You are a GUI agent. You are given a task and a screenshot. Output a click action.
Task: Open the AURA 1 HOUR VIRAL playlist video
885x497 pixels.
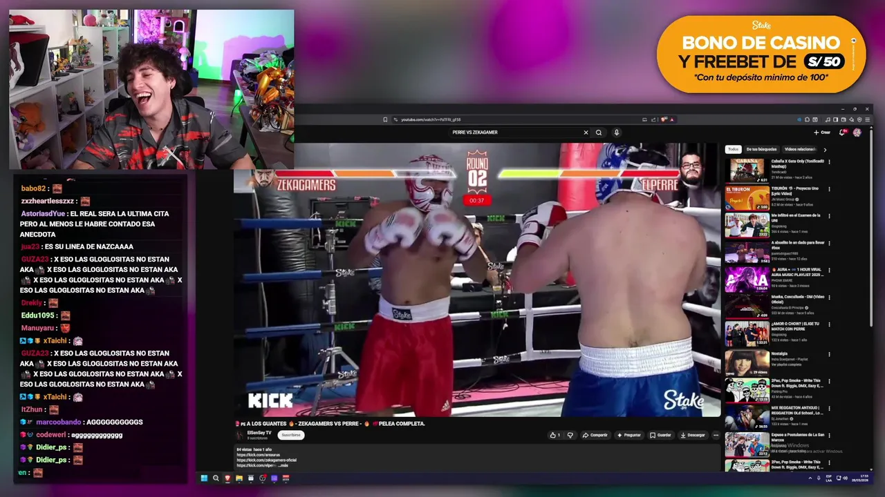pyautogui.click(x=747, y=280)
